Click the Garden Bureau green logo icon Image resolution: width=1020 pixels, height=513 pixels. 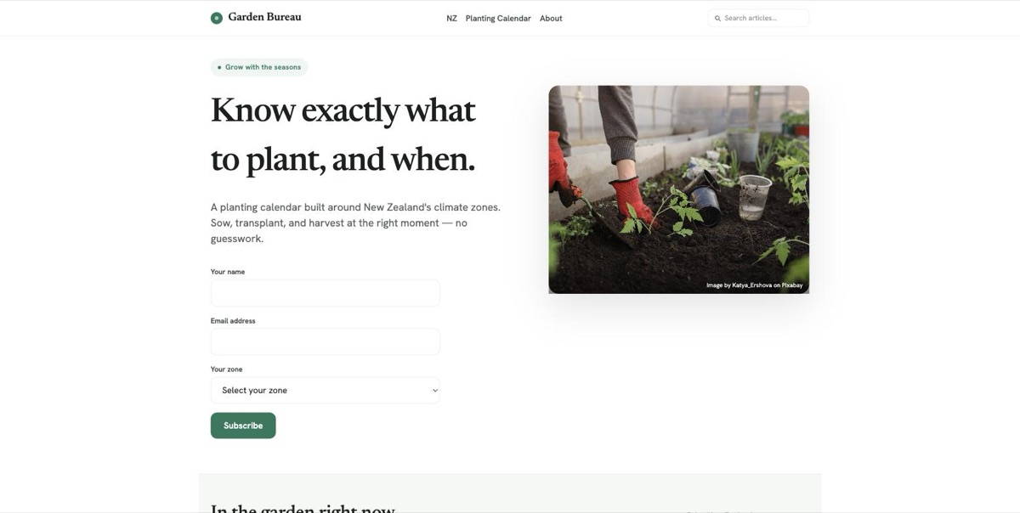click(x=217, y=18)
